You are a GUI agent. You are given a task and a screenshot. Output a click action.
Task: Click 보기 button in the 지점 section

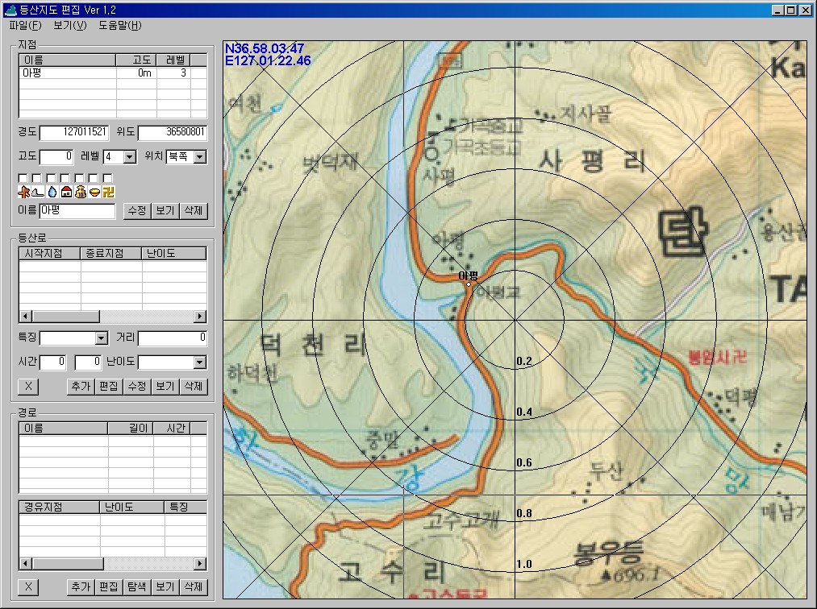[x=165, y=211]
